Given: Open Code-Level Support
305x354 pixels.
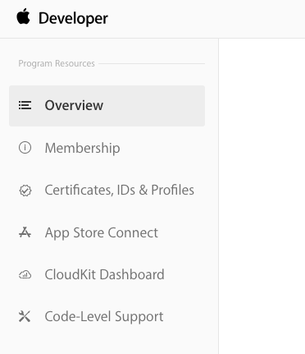Looking at the screenshot, I should point(104,317).
